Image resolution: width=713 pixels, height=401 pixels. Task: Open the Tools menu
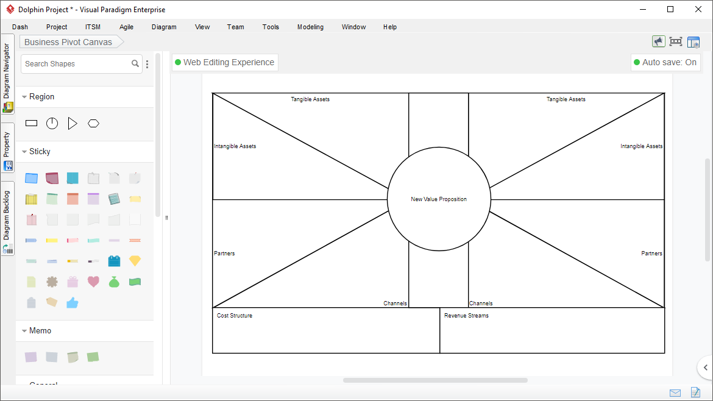click(271, 27)
